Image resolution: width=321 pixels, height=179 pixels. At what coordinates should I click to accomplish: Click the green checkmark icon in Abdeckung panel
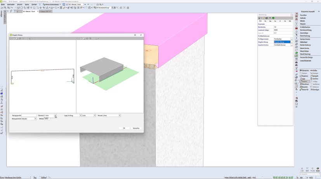click(273, 18)
